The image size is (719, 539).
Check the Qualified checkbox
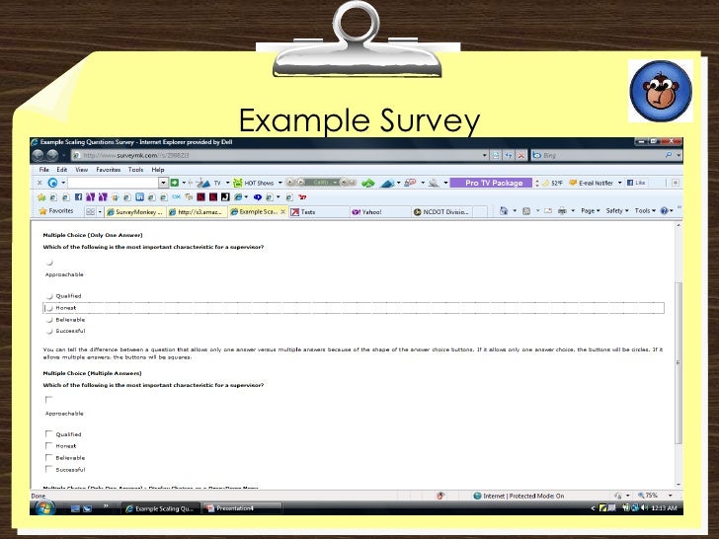pyautogui.click(x=48, y=433)
